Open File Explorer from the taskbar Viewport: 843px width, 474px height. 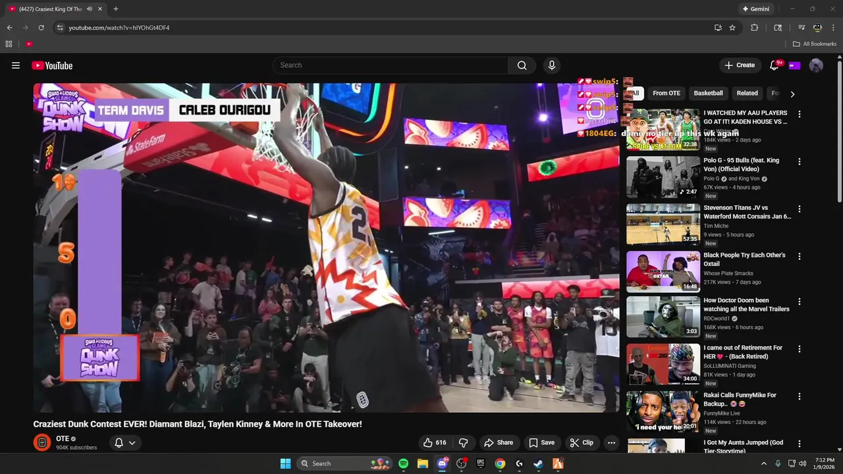(x=423, y=463)
